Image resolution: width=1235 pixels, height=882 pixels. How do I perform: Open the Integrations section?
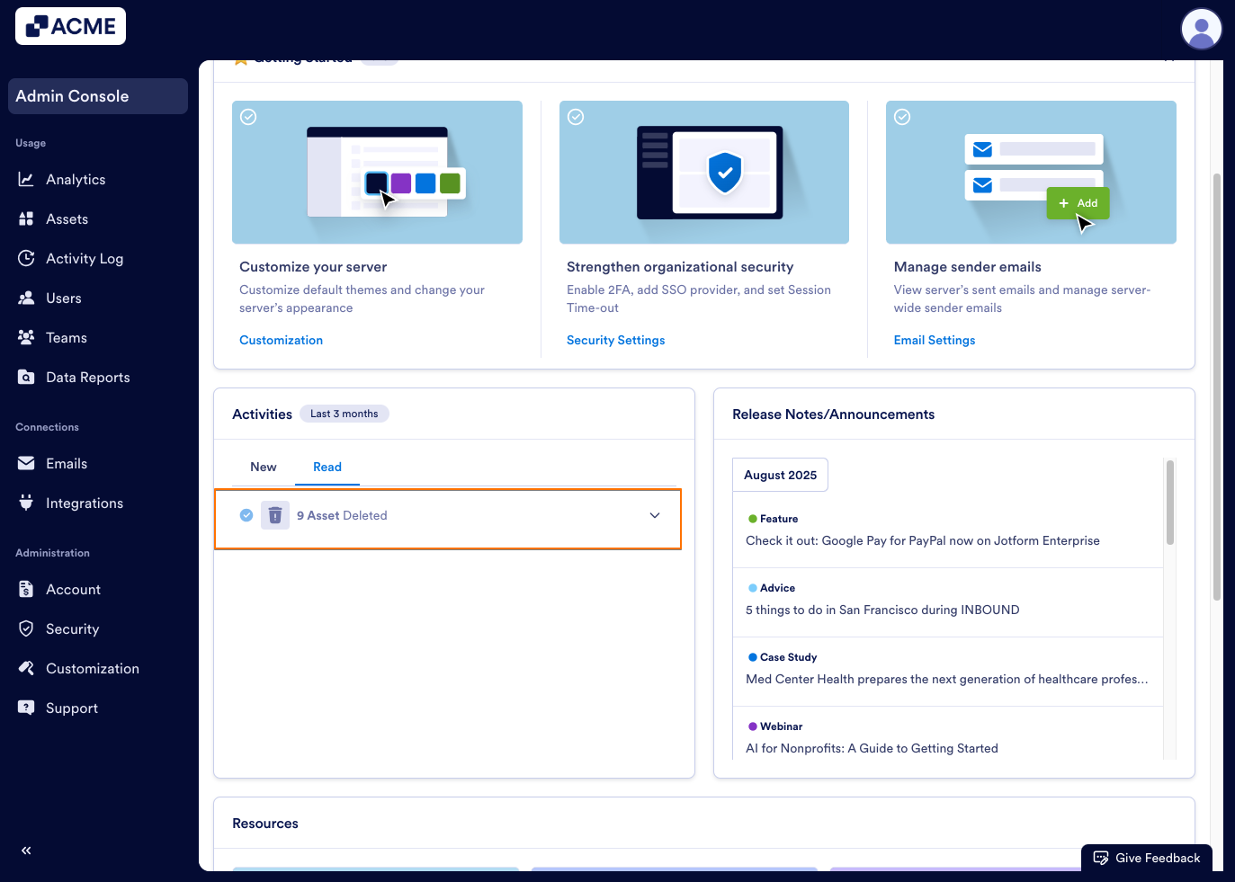[x=85, y=503]
